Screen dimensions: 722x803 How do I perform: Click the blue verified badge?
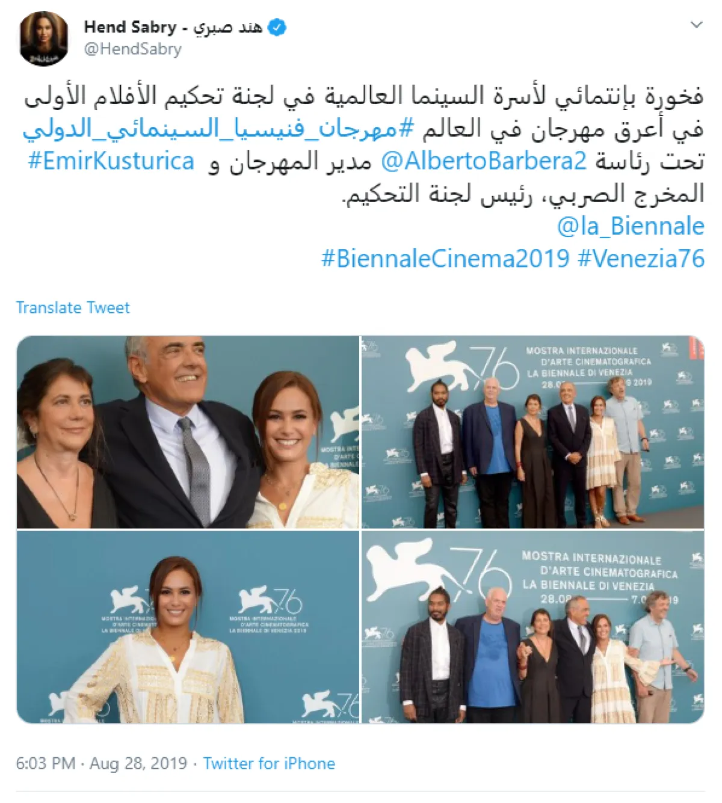pyautogui.click(x=277, y=28)
